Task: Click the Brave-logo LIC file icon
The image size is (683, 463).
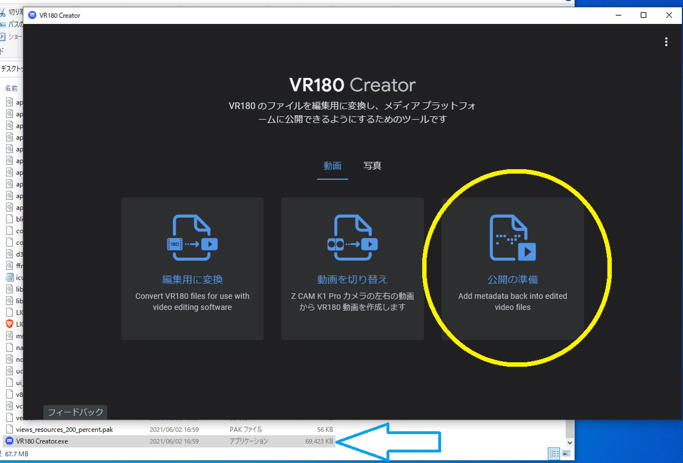Action: (9, 324)
